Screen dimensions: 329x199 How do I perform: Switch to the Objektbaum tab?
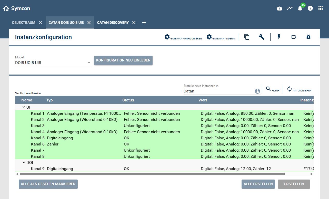24,23
